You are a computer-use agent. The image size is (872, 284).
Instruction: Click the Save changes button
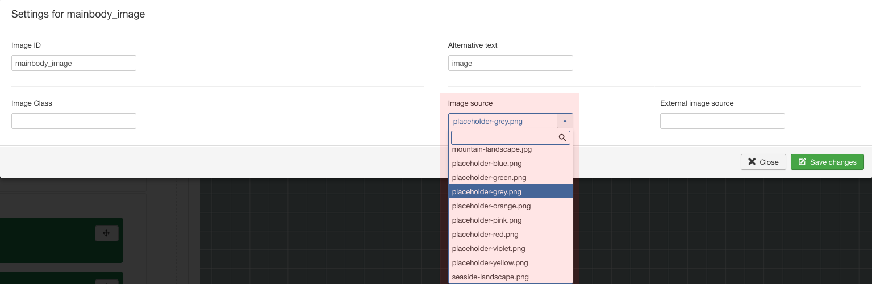(x=827, y=162)
